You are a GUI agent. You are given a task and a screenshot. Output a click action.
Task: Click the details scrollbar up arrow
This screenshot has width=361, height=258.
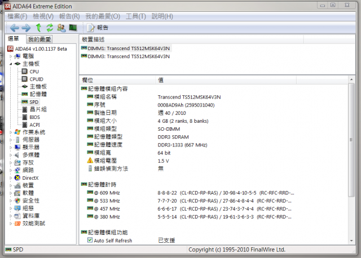[351, 79]
